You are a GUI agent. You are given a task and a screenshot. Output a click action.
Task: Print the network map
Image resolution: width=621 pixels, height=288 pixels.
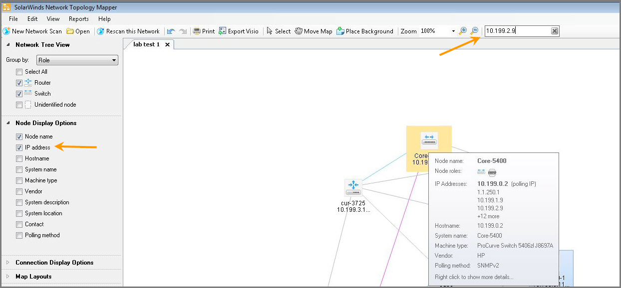coord(204,31)
